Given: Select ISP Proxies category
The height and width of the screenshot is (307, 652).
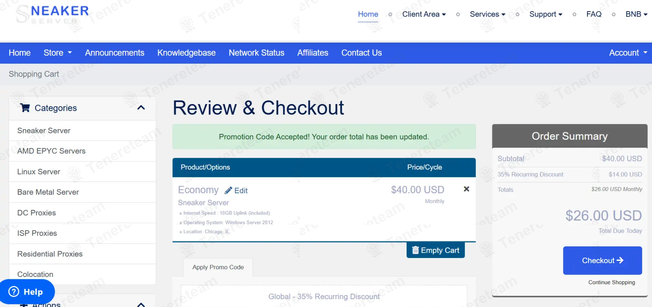Looking at the screenshot, I should click(x=82, y=233).
